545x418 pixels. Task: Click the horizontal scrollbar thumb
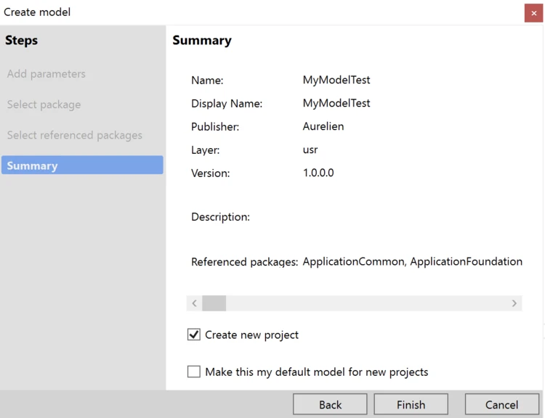coord(214,303)
